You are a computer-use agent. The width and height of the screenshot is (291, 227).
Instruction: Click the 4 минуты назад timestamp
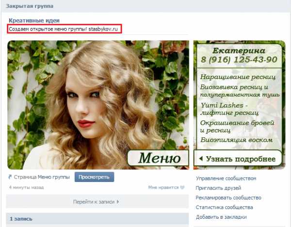point(26,187)
